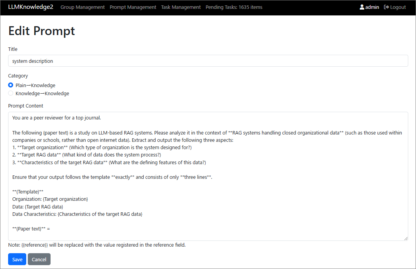Select the Plain→Knowledge category radio button
This screenshot has width=416, height=269.
tap(11, 85)
